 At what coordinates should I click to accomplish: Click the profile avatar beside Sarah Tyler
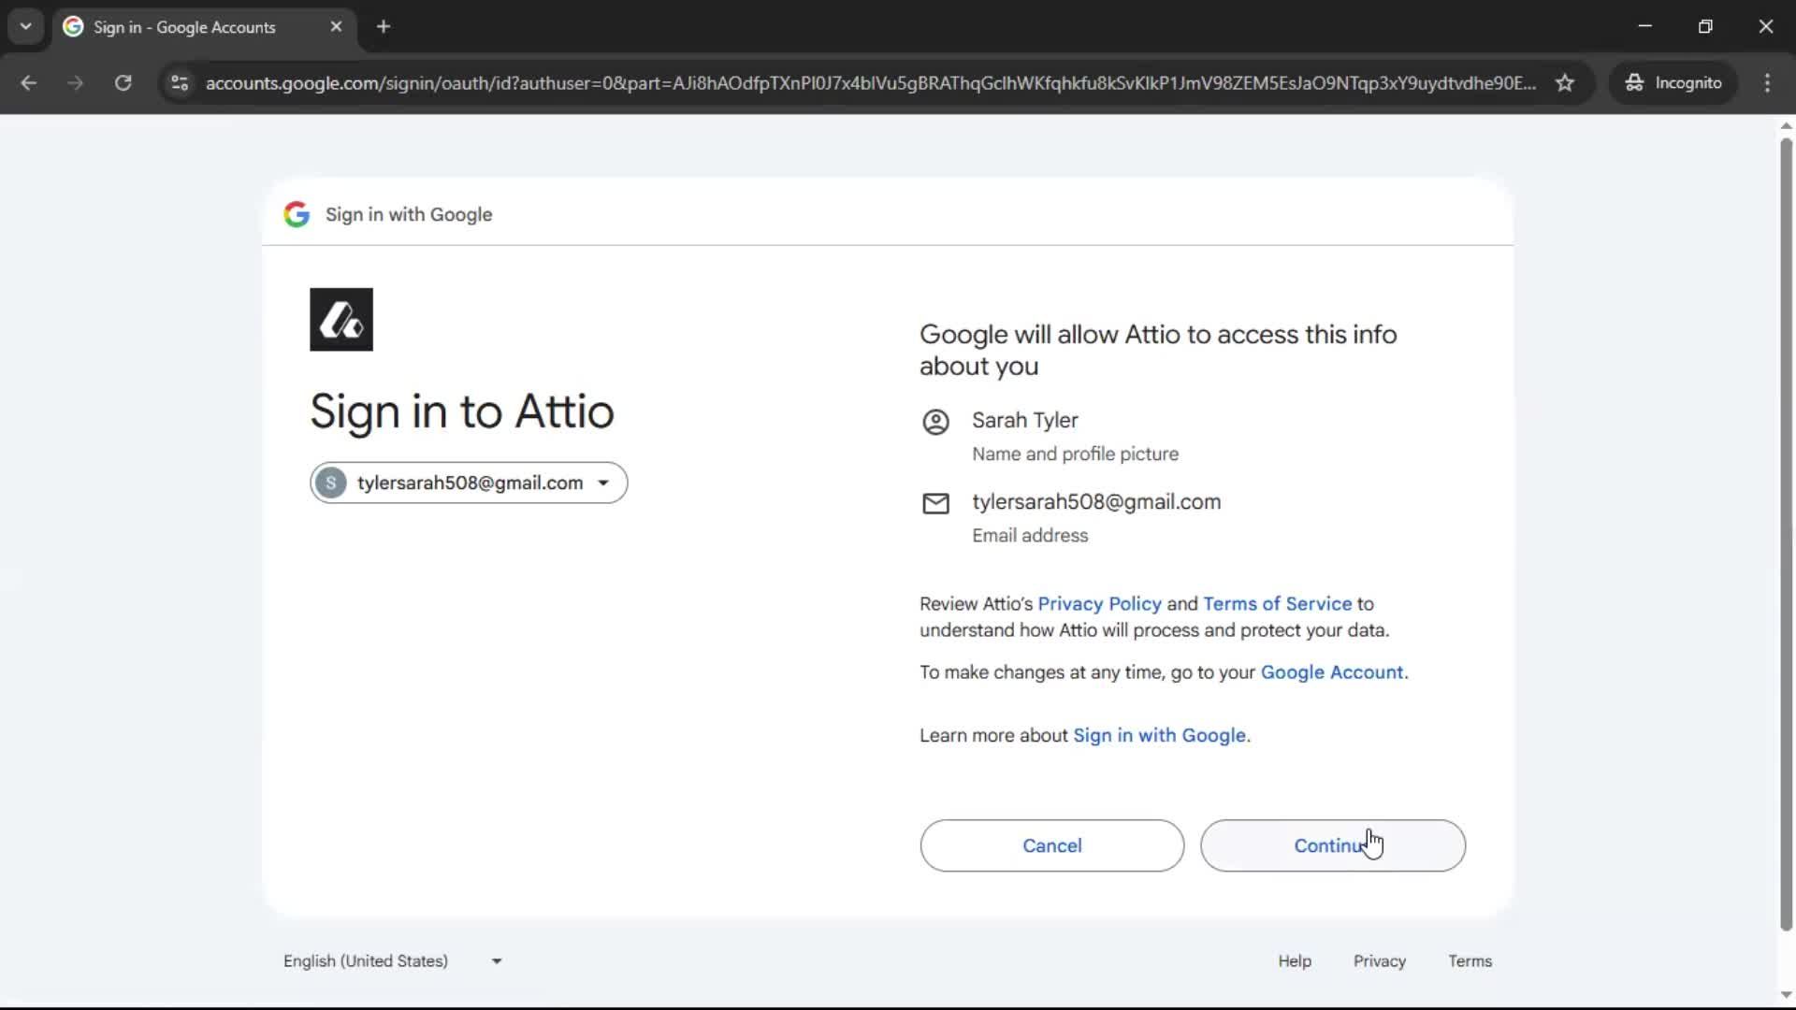coord(935,423)
